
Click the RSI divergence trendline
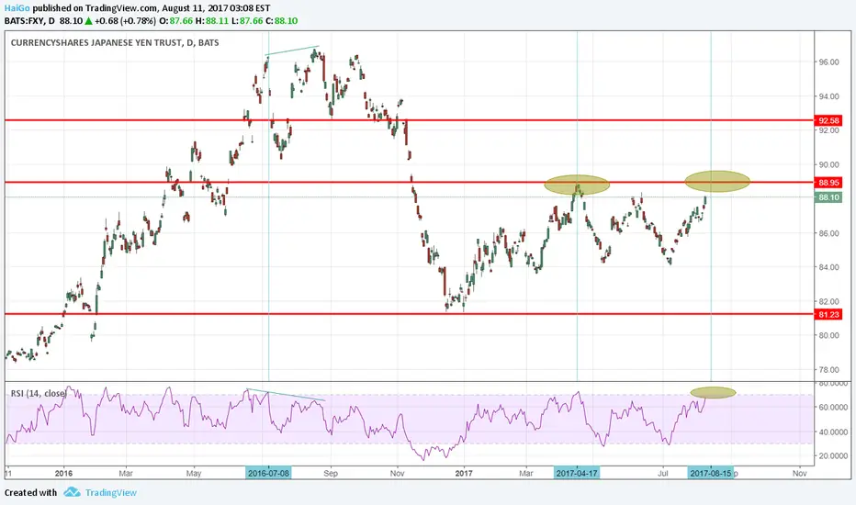[x=286, y=395]
